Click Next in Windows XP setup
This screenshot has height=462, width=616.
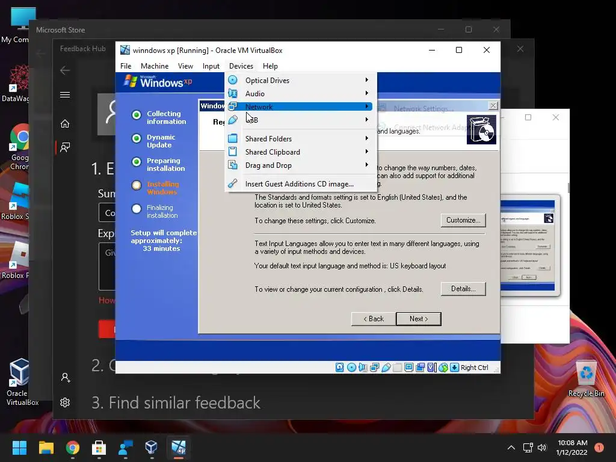click(x=419, y=319)
